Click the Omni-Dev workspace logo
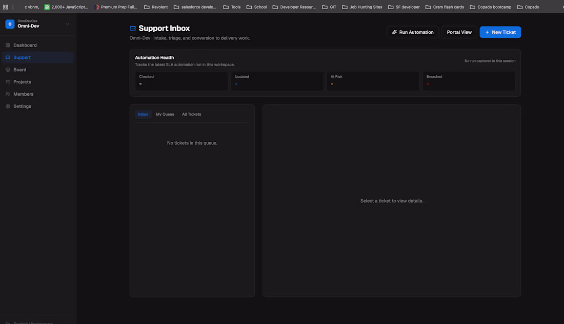564x324 pixels. (9, 24)
